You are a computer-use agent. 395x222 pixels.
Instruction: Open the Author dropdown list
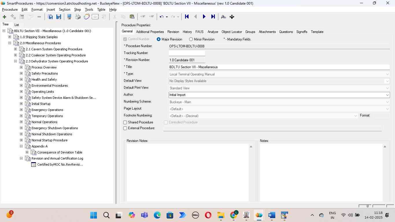(x=387, y=95)
